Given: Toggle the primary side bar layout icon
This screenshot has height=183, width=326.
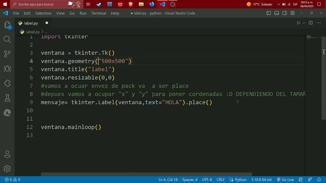Looking at the screenshot, I should [x=268, y=13].
